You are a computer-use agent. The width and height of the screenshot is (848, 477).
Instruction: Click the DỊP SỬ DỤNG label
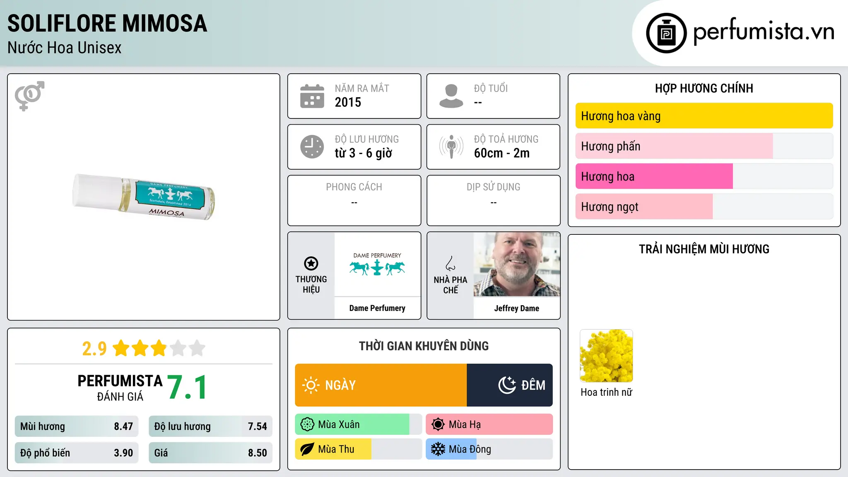click(x=493, y=187)
